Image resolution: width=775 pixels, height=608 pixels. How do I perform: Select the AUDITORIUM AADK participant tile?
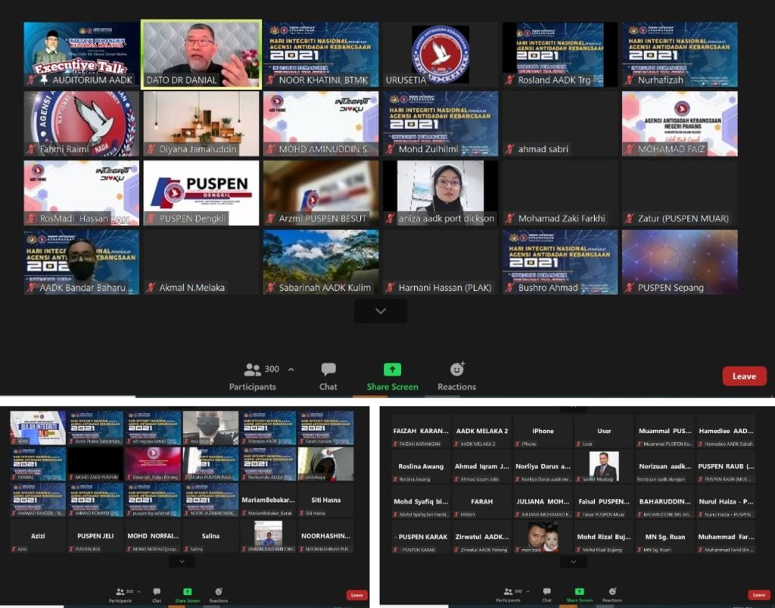tap(81, 53)
